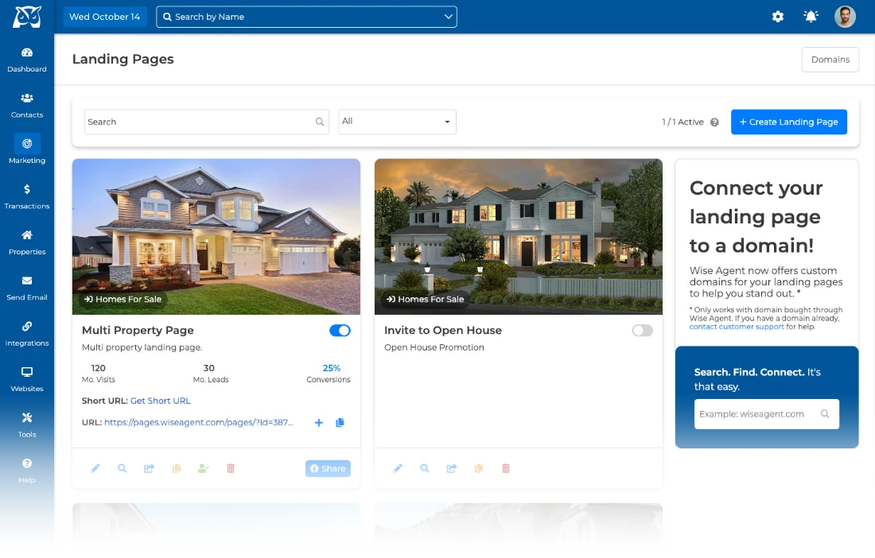Click the help icon beside 1/1 Active
This screenshot has height=558, width=875.
point(714,122)
